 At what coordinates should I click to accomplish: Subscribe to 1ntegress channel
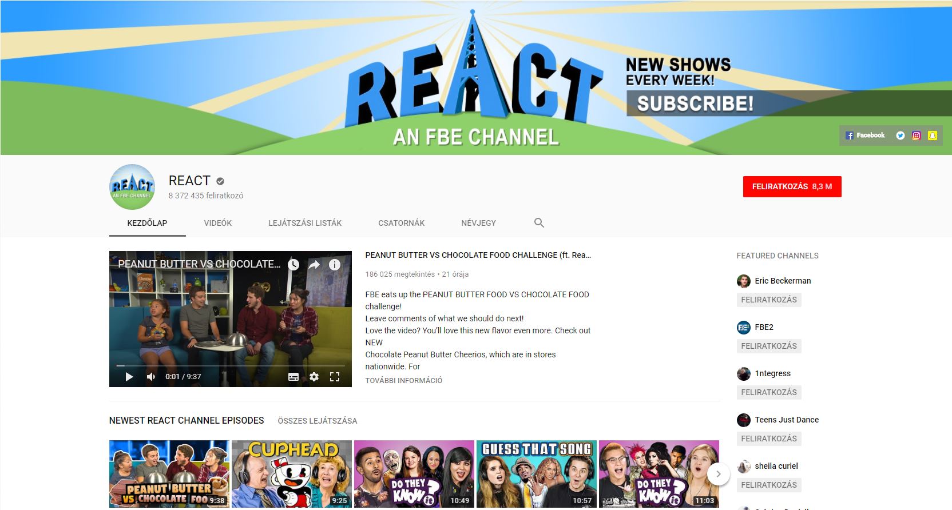769,392
